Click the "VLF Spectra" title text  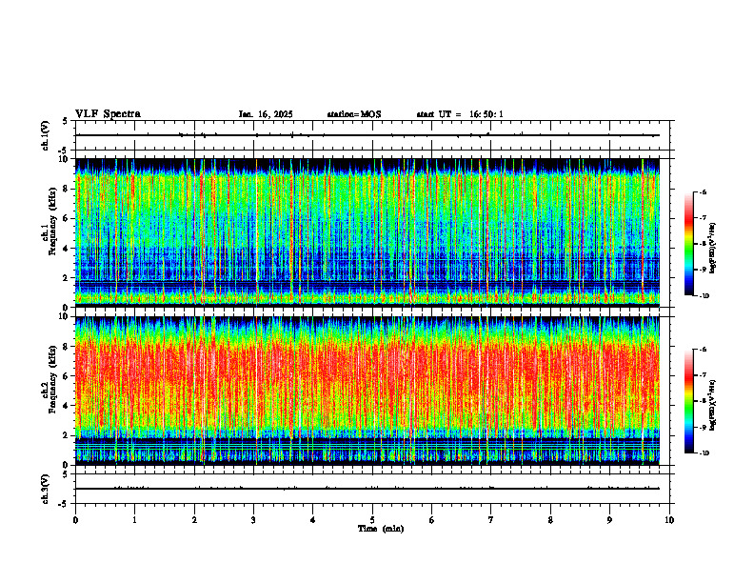pos(108,114)
